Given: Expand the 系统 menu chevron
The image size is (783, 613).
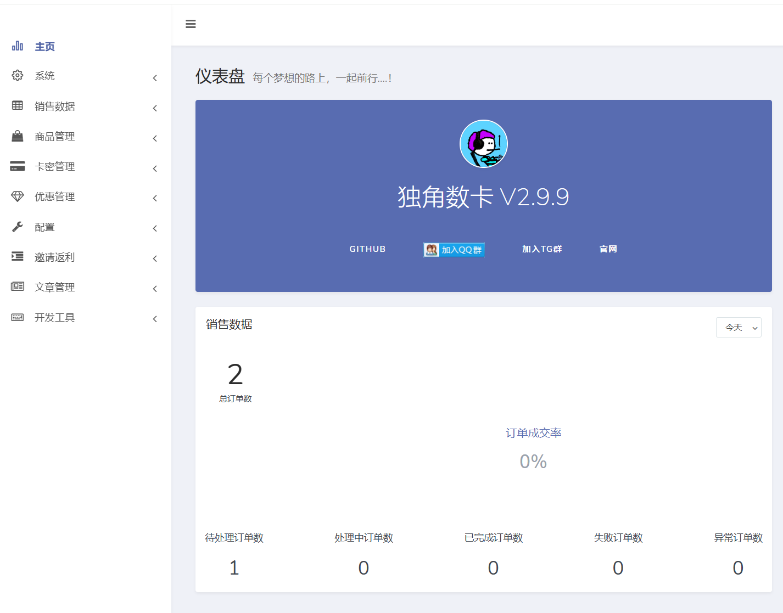Looking at the screenshot, I should coord(155,78).
